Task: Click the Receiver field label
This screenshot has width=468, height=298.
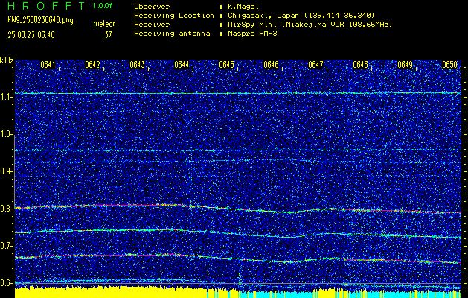Action: [x=152, y=24]
